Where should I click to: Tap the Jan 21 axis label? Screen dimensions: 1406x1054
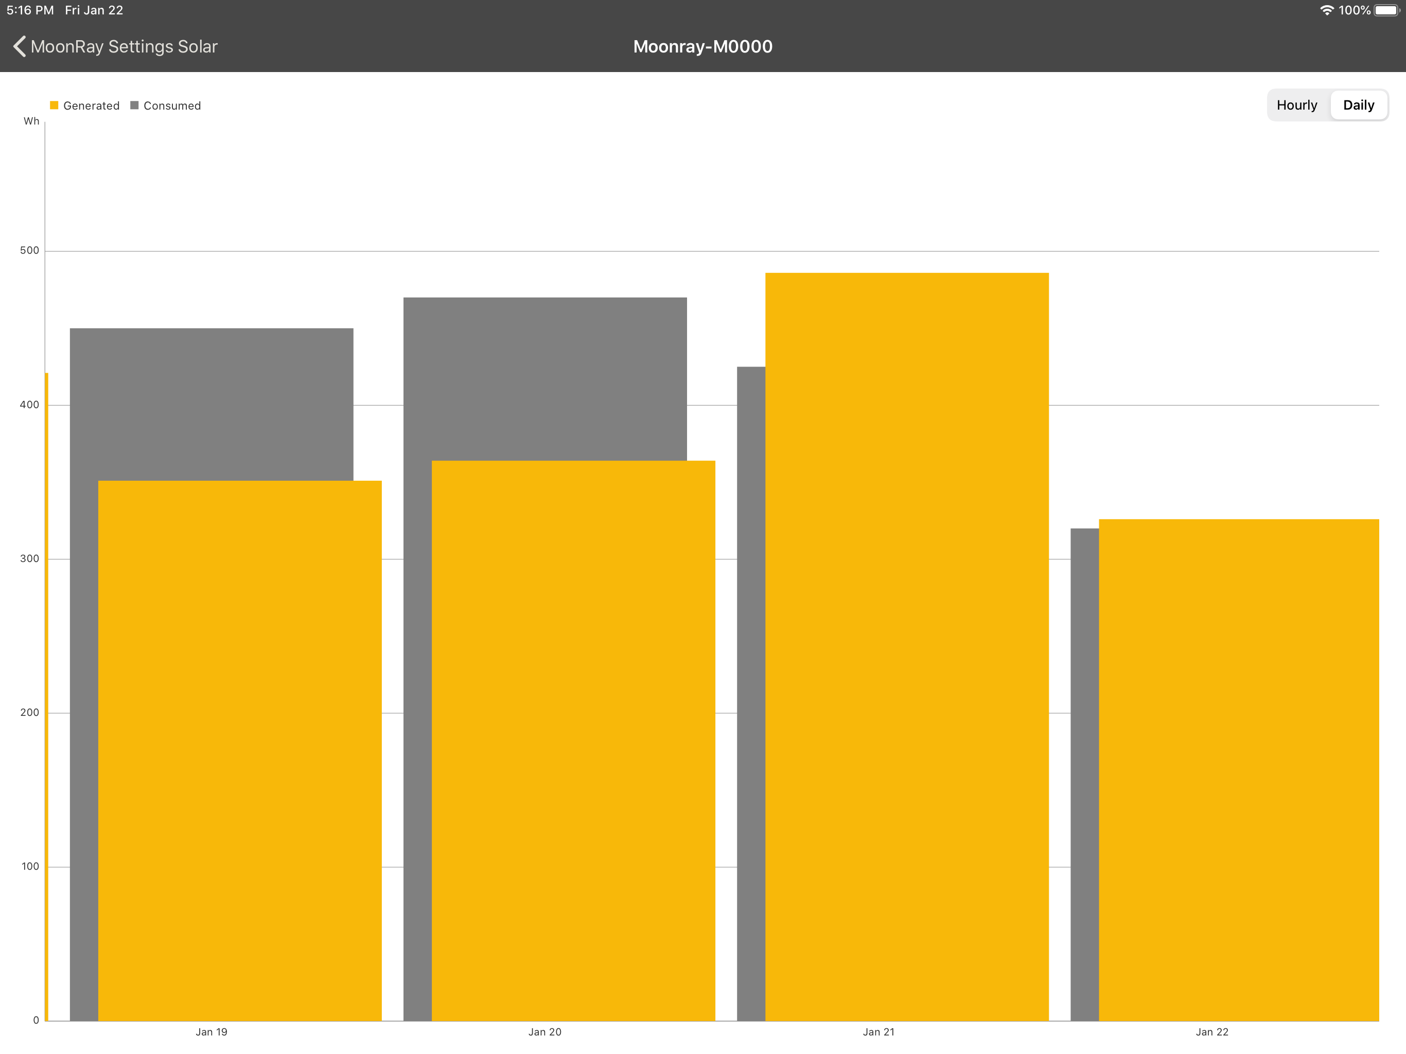878,1032
